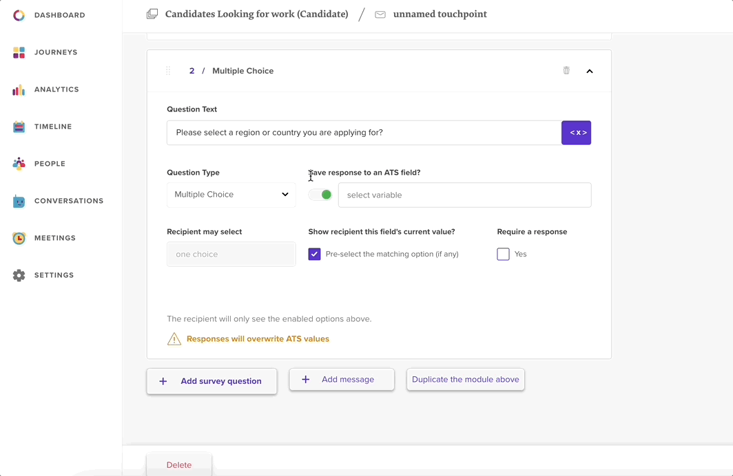Image resolution: width=733 pixels, height=476 pixels.
Task: Uncheck Pre-select the matching option
Action: pyautogui.click(x=314, y=254)
